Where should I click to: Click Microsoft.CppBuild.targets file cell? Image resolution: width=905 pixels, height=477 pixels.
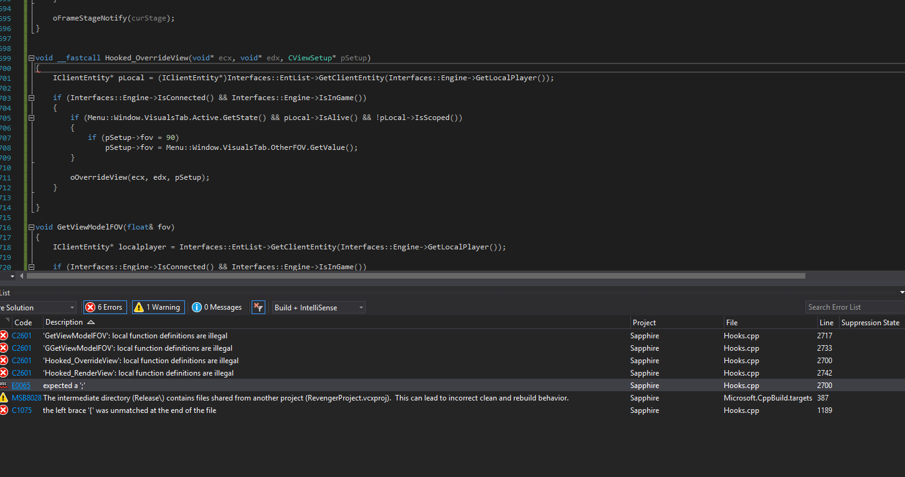click(768, 398)
